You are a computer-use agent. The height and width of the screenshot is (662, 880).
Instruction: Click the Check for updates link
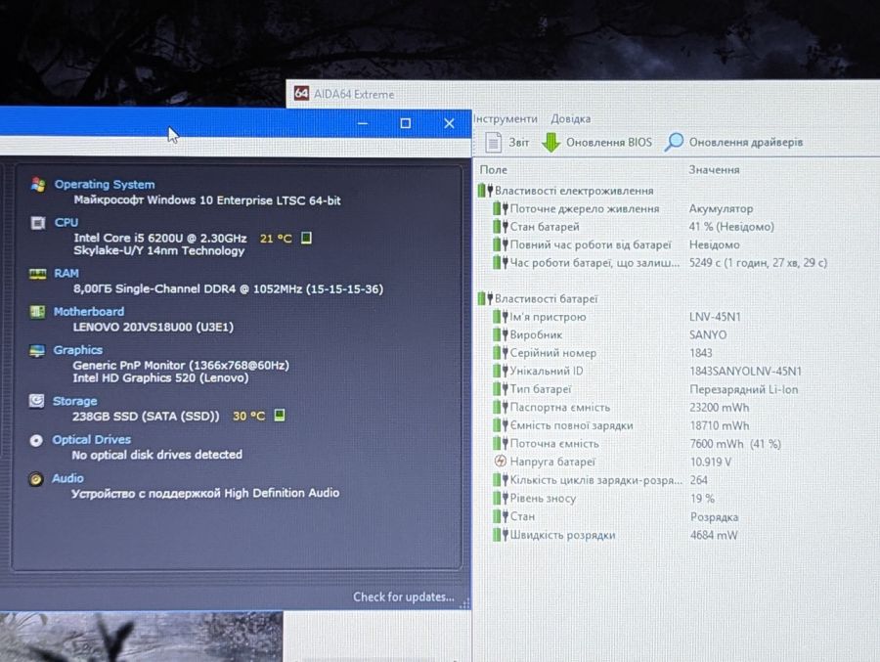[404, 596]
